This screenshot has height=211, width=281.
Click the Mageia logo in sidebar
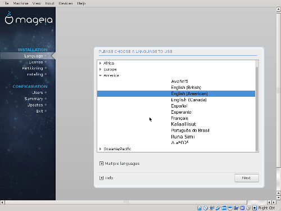pyautogui.click(x=29, y=19)
